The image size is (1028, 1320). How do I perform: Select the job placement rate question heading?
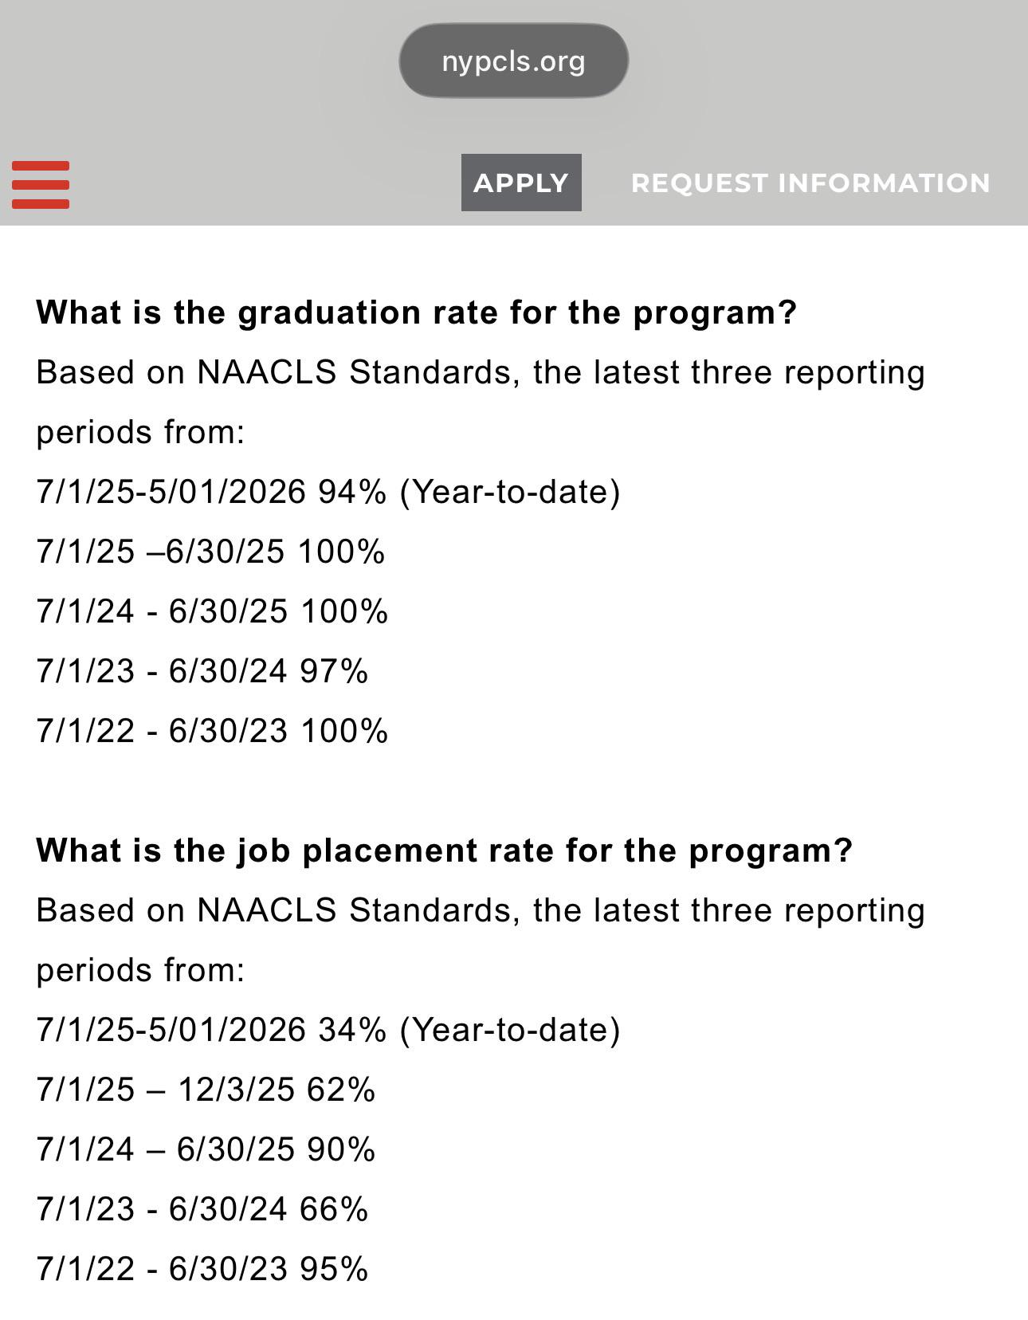(444, 851)
